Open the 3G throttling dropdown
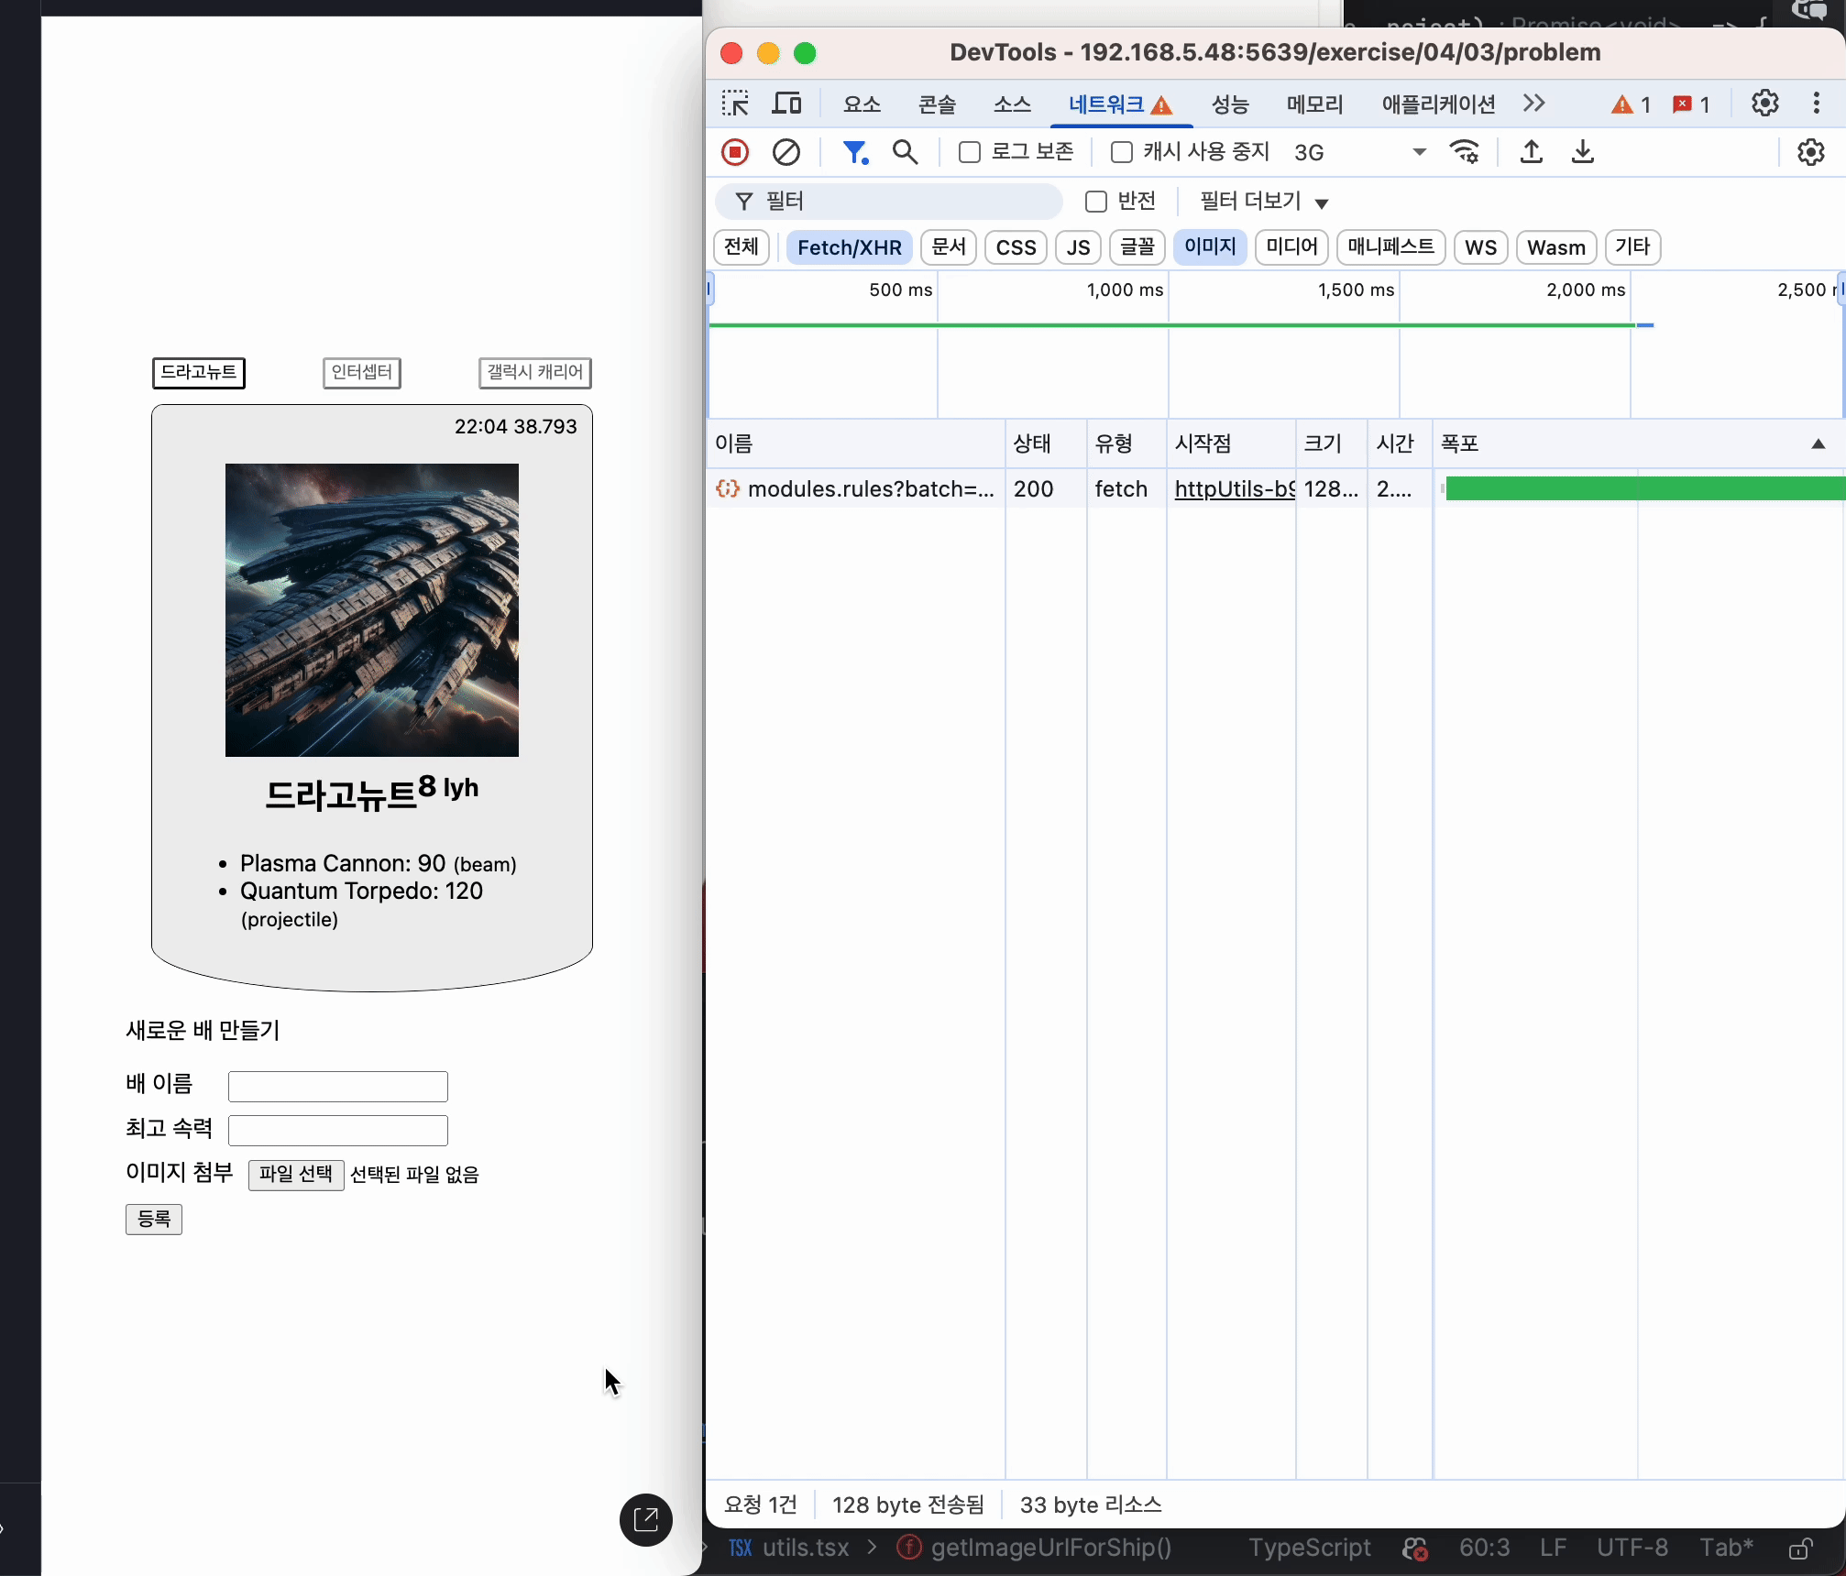Screen dimensions: 1846x1576 coord(1360,152)
